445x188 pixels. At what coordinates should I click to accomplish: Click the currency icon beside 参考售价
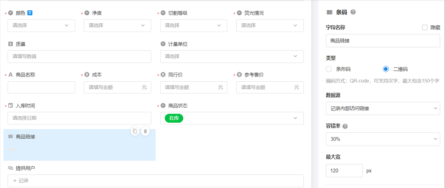(239, 74)
